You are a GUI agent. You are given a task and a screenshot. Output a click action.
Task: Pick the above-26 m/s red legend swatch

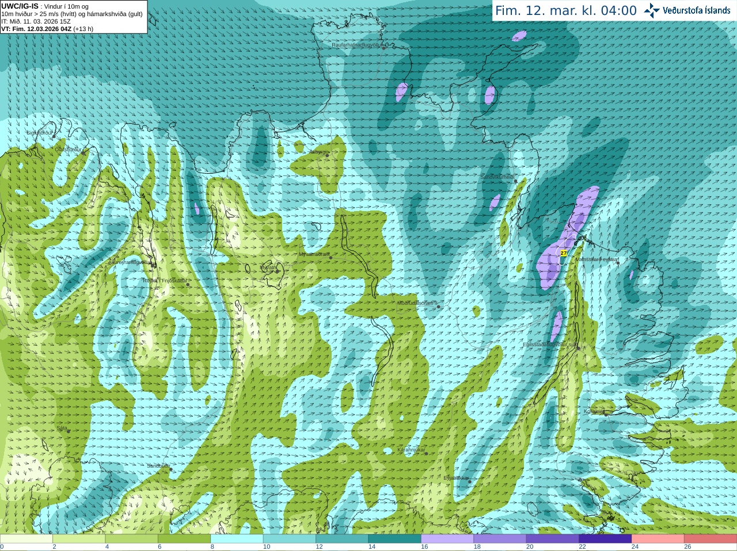[711, 539]
